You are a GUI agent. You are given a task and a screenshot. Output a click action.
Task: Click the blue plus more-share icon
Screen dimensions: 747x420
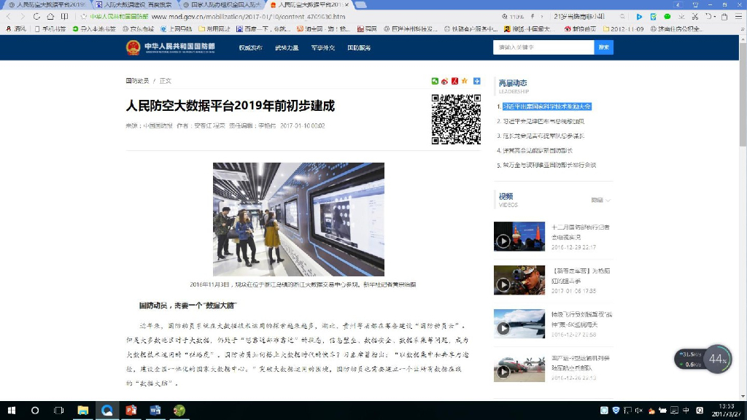[477, 81]
